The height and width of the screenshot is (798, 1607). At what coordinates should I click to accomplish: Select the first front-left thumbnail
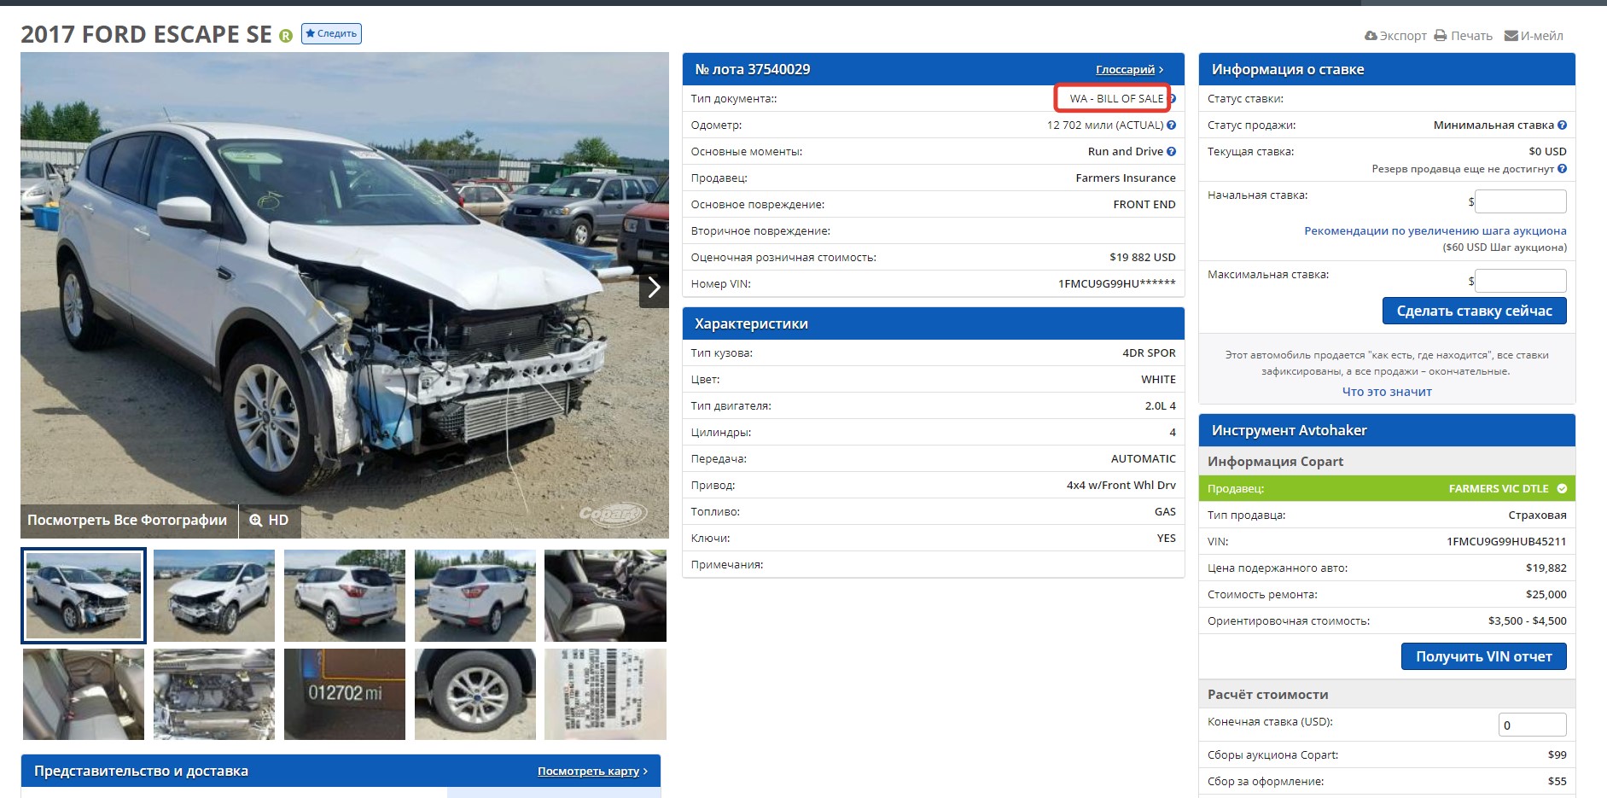(84, 596)
